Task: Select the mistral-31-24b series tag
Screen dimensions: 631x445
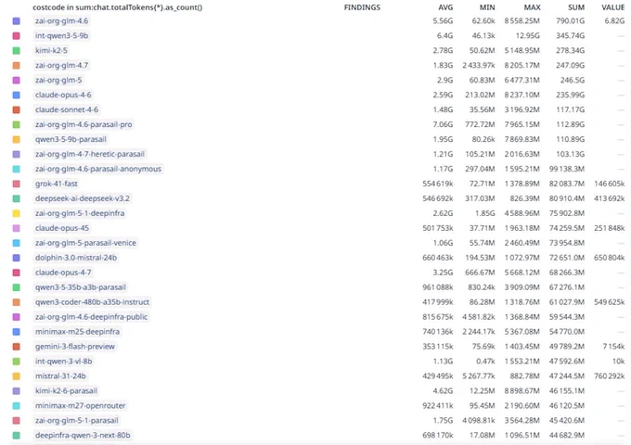Action: [60, 376]
